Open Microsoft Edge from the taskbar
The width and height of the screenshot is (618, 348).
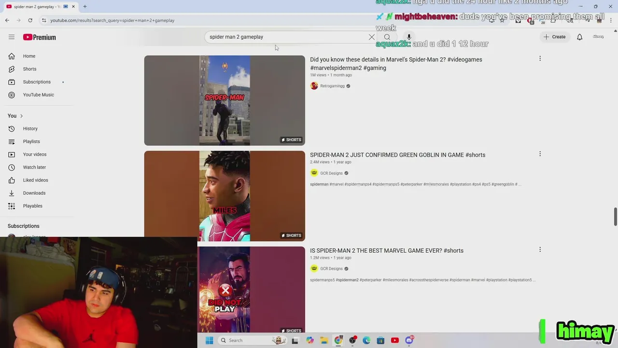point(366,340)
